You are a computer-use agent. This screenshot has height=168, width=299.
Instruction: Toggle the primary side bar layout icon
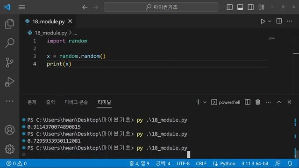coord(229,7)
